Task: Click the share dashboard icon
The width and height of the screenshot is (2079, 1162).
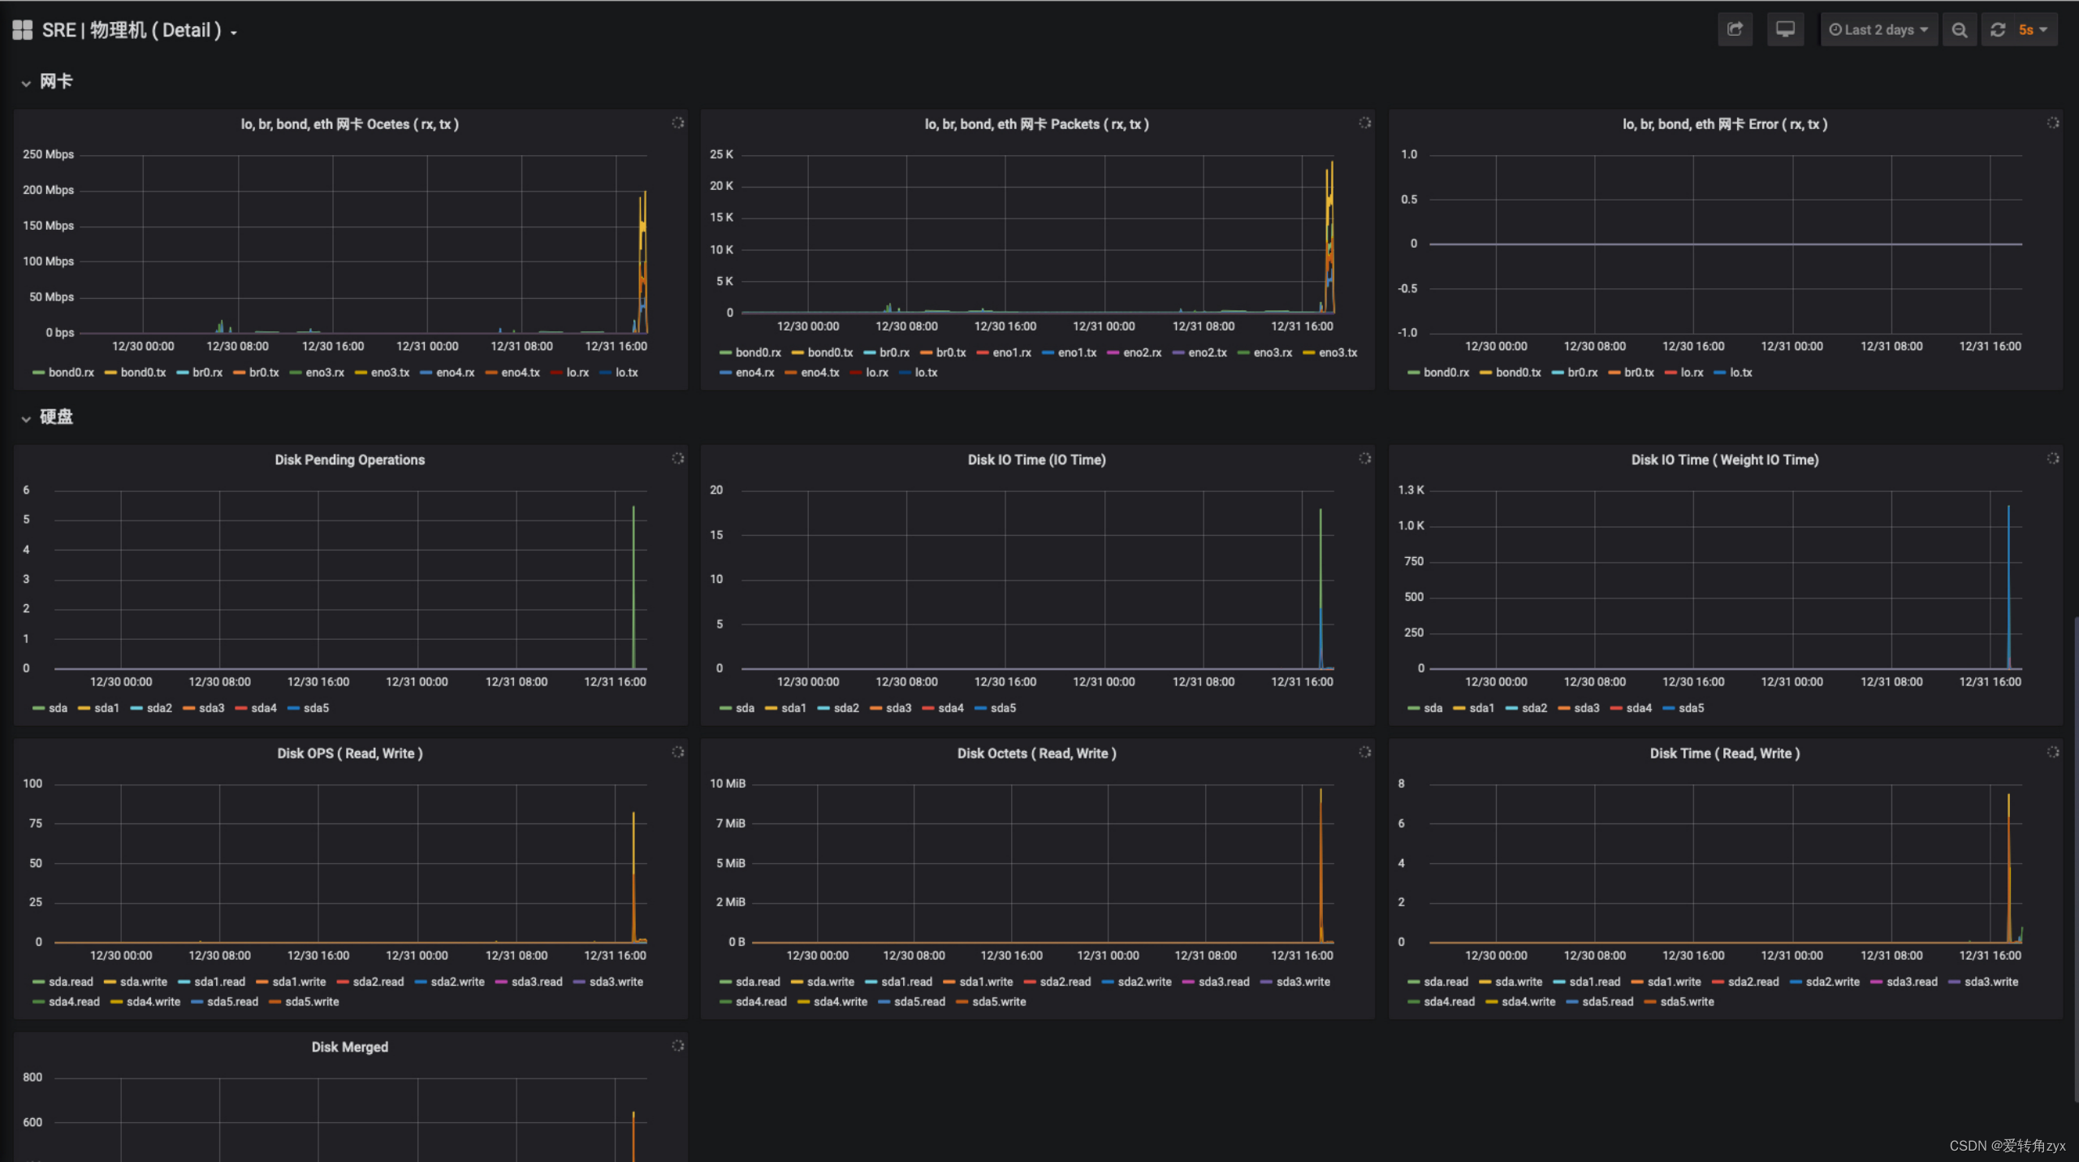Action: (x=1735, y=29)
